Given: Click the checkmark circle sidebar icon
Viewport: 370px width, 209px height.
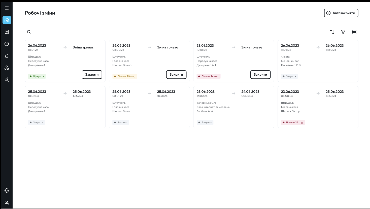Looking at the screenshot, I should (7, 44).
